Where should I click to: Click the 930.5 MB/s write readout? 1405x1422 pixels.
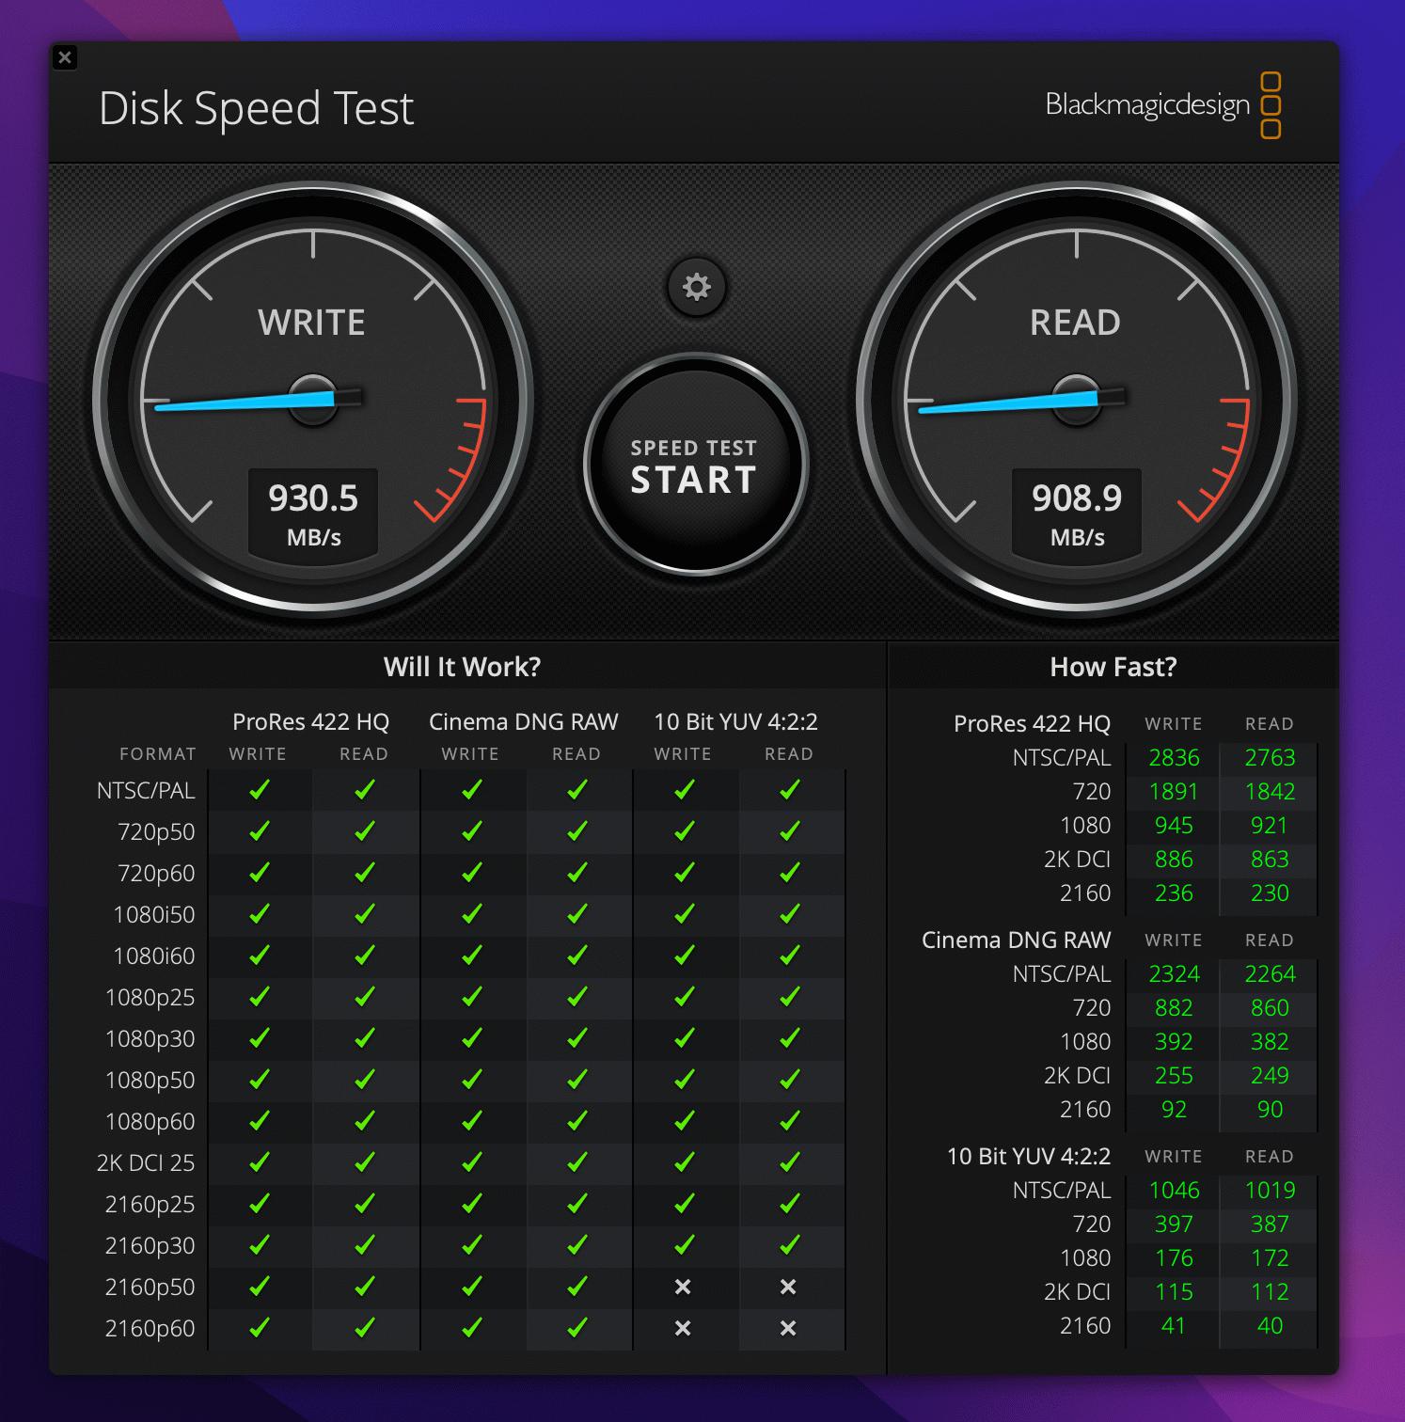pyautogui.click(x=313, y=513)
